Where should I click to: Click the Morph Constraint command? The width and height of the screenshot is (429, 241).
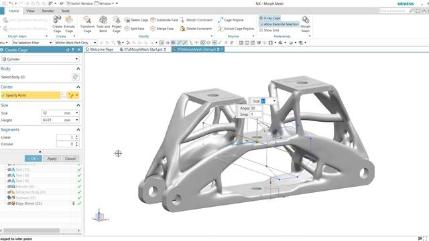[x=196, y=20]
